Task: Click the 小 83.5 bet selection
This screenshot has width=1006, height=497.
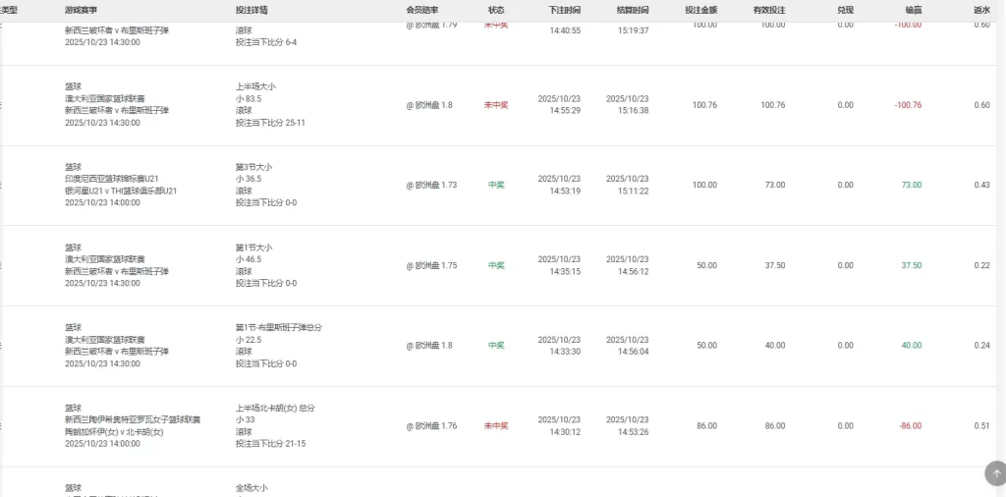Action: (249, 99)
